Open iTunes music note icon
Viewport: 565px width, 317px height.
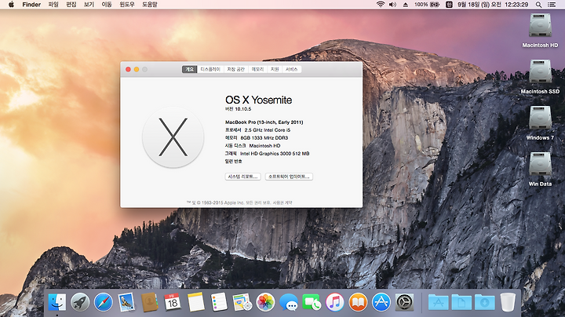pyautogui.click(x=335, y=302)
